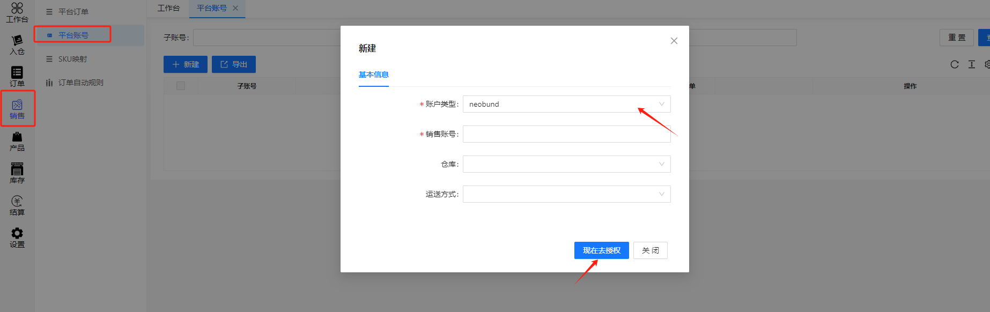This screenshot has height=312, width=990.
Task: Toggle the select-all checkbox in table header
Action: (x=181, y=86)
